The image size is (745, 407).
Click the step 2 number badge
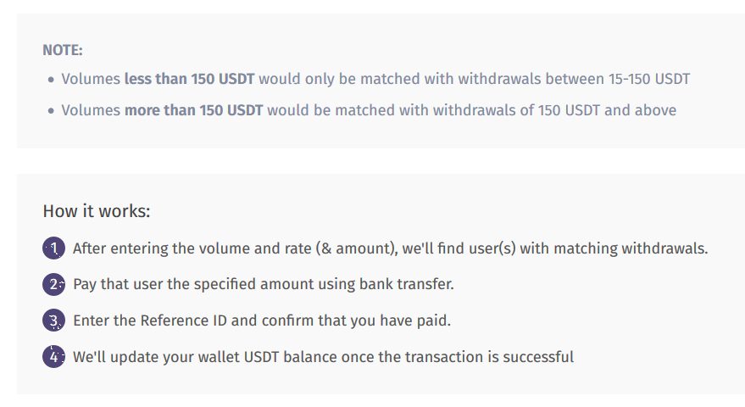[53, 284]
